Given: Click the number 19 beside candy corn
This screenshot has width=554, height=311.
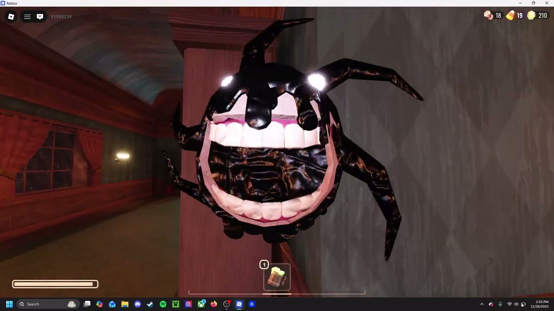Looking at the screenshot, I should (520, 16).
